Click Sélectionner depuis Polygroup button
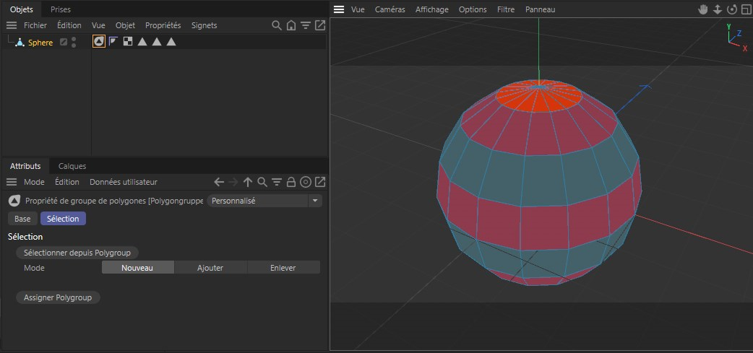The image size is (753, 353). point(77,252)
